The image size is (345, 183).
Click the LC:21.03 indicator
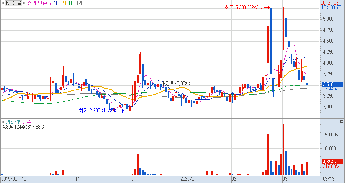[x=329, y=3]
